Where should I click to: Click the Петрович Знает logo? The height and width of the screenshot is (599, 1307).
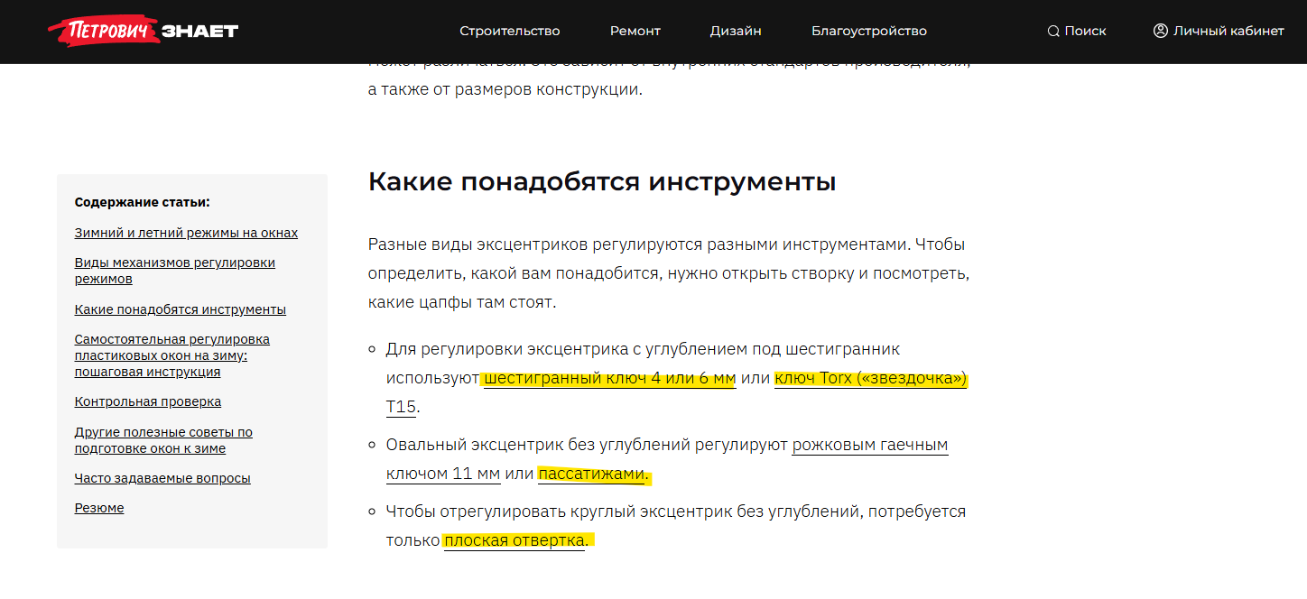(143, 32)
